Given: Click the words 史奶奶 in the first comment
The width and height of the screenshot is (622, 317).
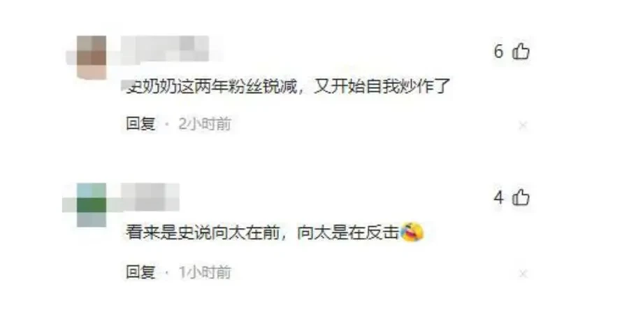Looking at the screenshot, I should 151,86.
